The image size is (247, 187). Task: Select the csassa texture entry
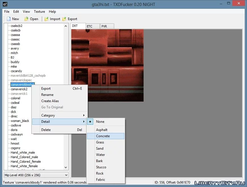[x=15, y=35]
